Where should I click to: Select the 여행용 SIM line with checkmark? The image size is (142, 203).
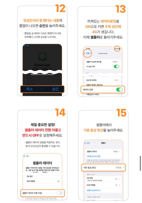(x=42, y=181)
